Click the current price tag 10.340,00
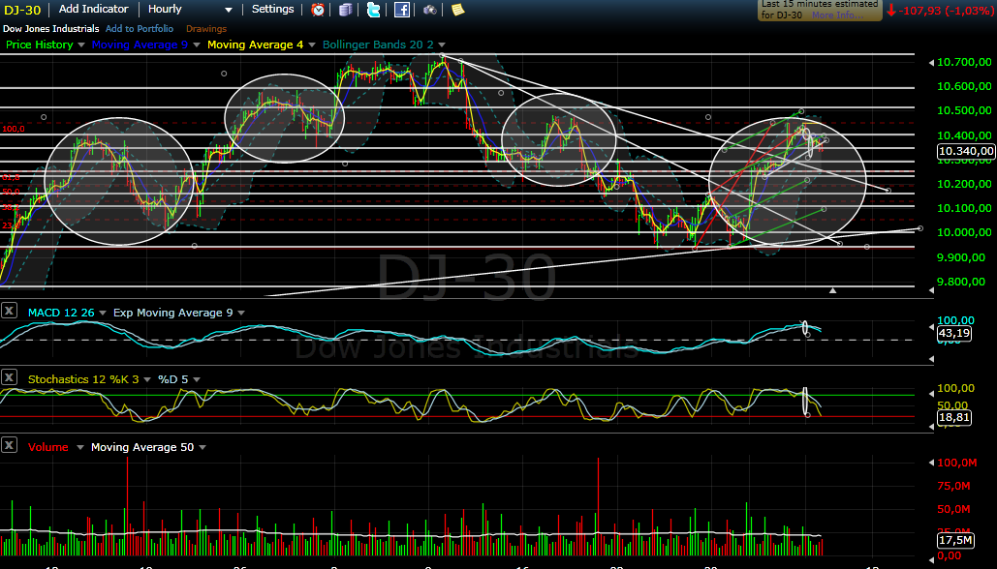The image size is (997, 569). click(966, 151)
